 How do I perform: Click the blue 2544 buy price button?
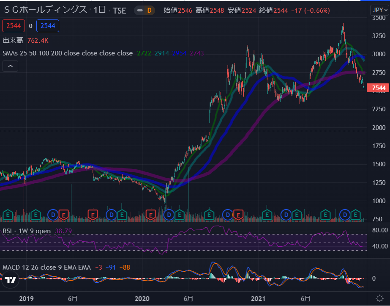point(48,26)
